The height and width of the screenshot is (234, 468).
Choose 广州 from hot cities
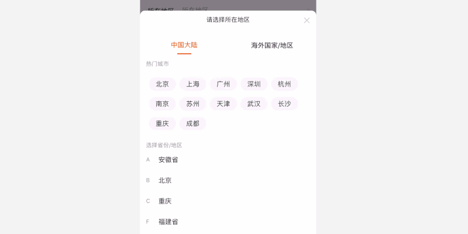[x=223, y=84]
